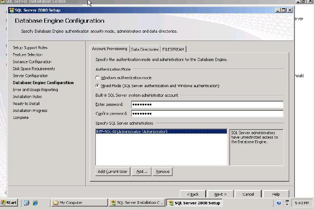Click Setup Support Rules step
This screenshot has height=210, width=315.
click(x=30, y=47)
